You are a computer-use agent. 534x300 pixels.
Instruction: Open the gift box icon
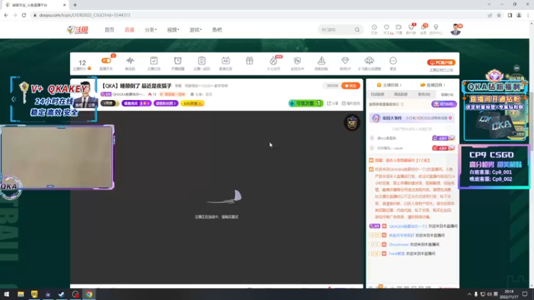pyautogui.click(x=249, y=61)
